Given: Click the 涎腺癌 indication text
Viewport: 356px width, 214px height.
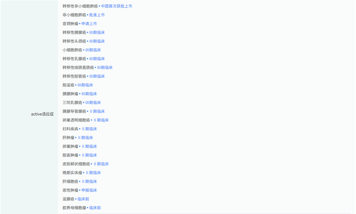Looking at the screenshot, I should click(68, 199).
